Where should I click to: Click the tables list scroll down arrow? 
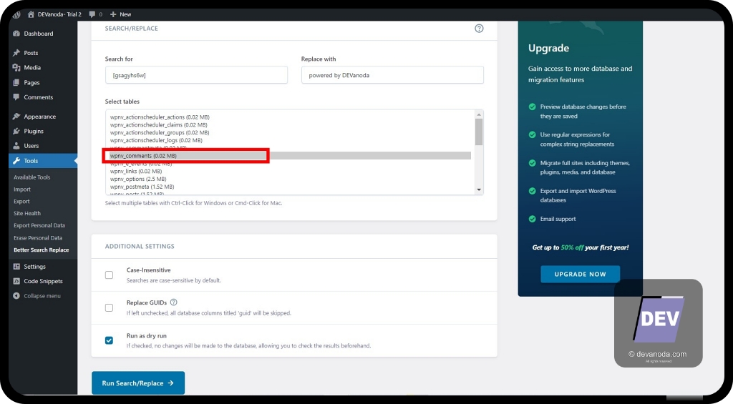coord(479,189)
